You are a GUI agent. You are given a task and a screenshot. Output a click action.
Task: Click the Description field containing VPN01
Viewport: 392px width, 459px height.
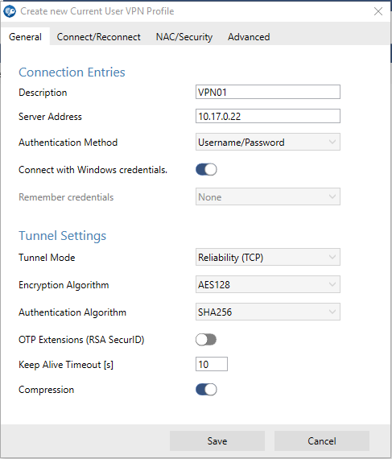(268, 93)
